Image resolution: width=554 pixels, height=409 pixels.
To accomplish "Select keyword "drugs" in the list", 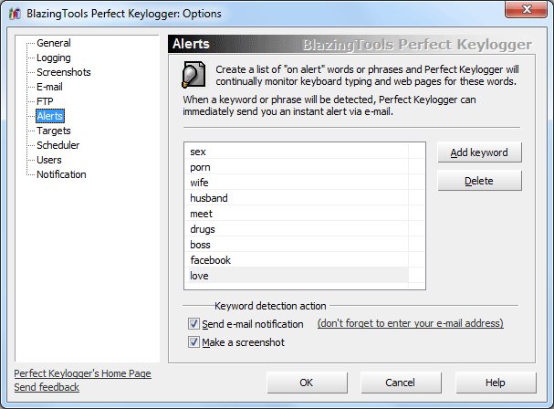I will pos(297,229).
